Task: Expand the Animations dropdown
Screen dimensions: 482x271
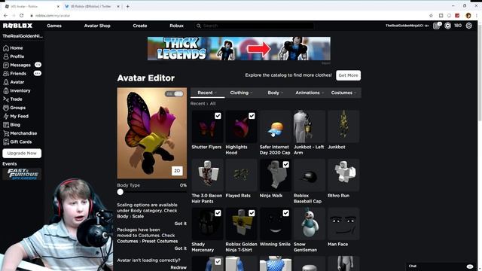Action: 310,93
